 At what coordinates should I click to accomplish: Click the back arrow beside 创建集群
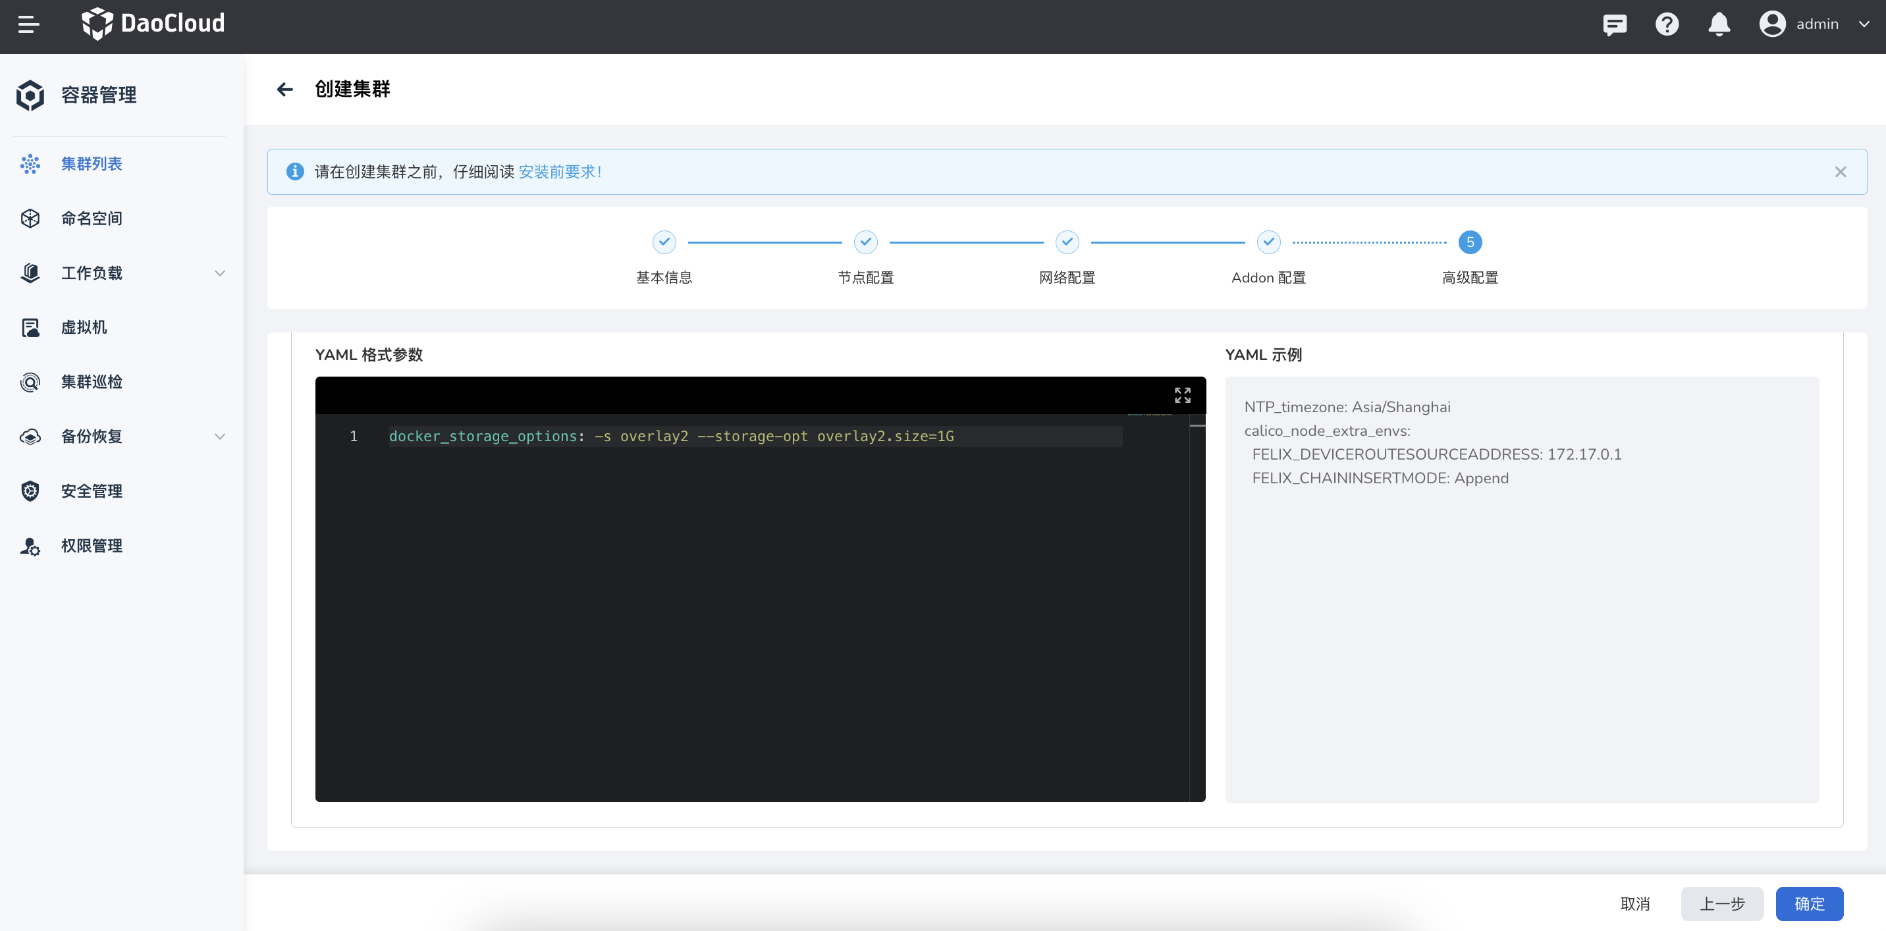284,90
